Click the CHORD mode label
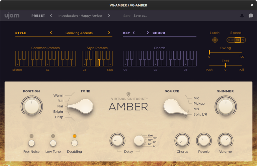Viewport: 257px width, 166px height. (159, 33)
